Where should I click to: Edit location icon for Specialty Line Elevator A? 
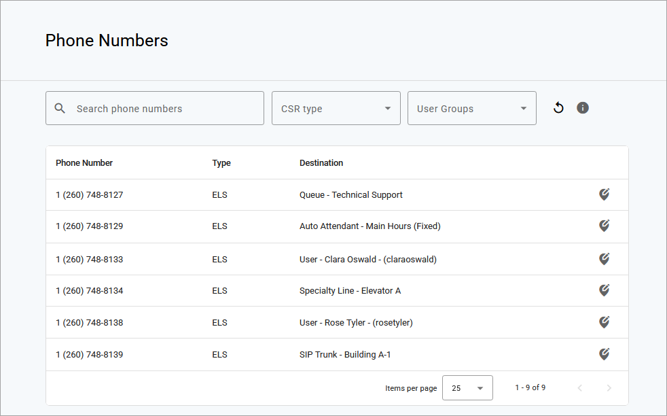[x=604, y=291]
